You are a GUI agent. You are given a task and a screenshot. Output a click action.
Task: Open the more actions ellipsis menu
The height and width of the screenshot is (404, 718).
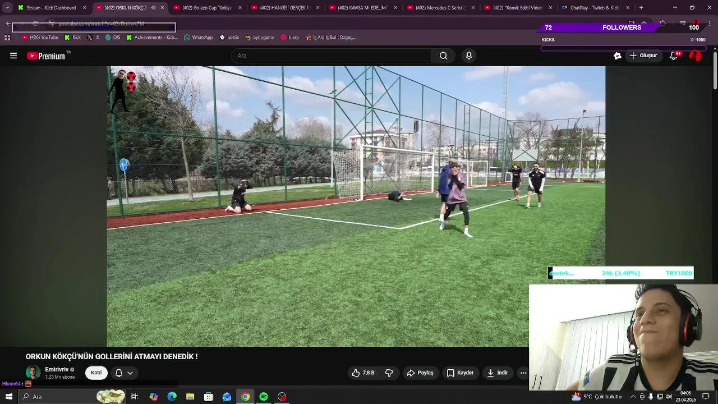point(523,373)
